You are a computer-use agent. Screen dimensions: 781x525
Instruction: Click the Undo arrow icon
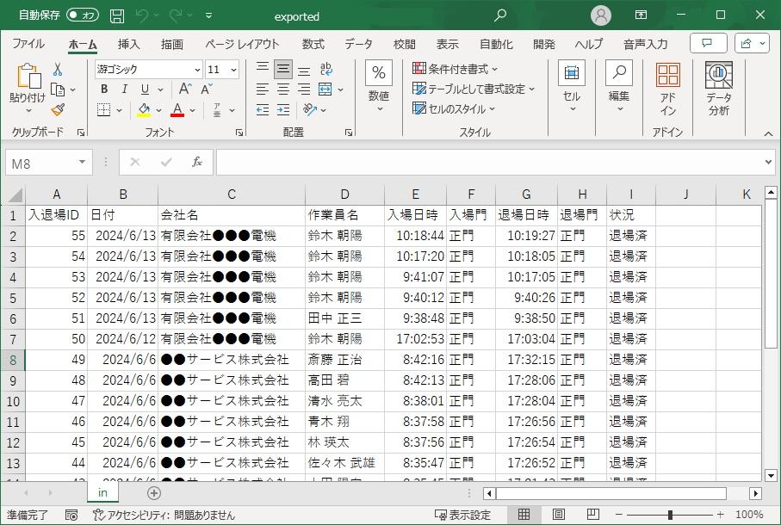(142, 16)
